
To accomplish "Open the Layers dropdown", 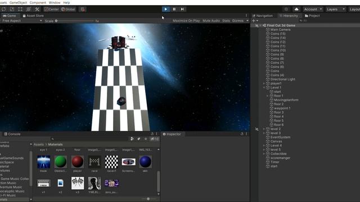I will (x=335, y=9).
